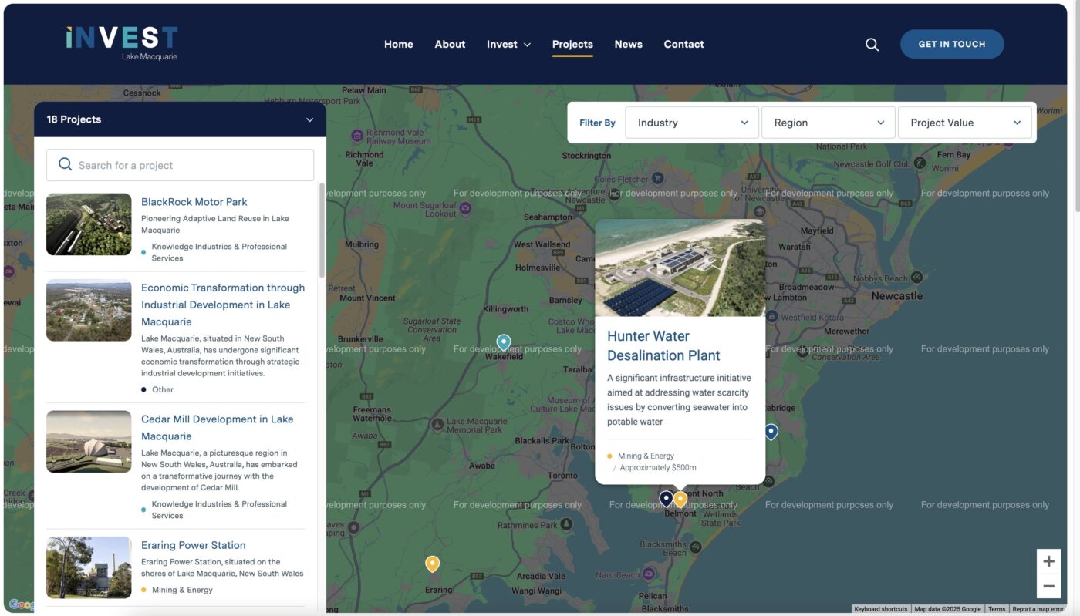Screen dimensions: 1080x616
Task: Click the dark navy pin at Belmont
Action: [x=666, y=499]
